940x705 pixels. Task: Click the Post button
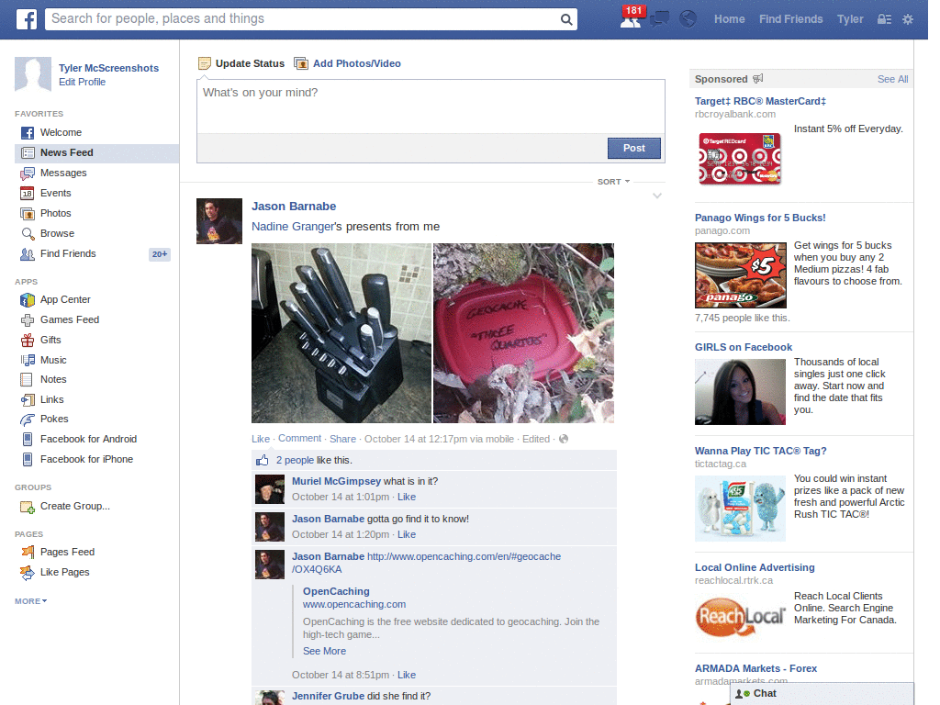point(633,148)
